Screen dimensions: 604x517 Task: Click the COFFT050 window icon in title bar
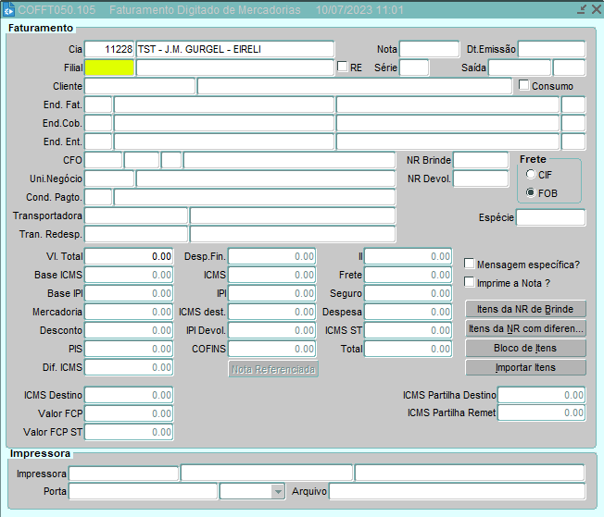(x=9, y=9)
